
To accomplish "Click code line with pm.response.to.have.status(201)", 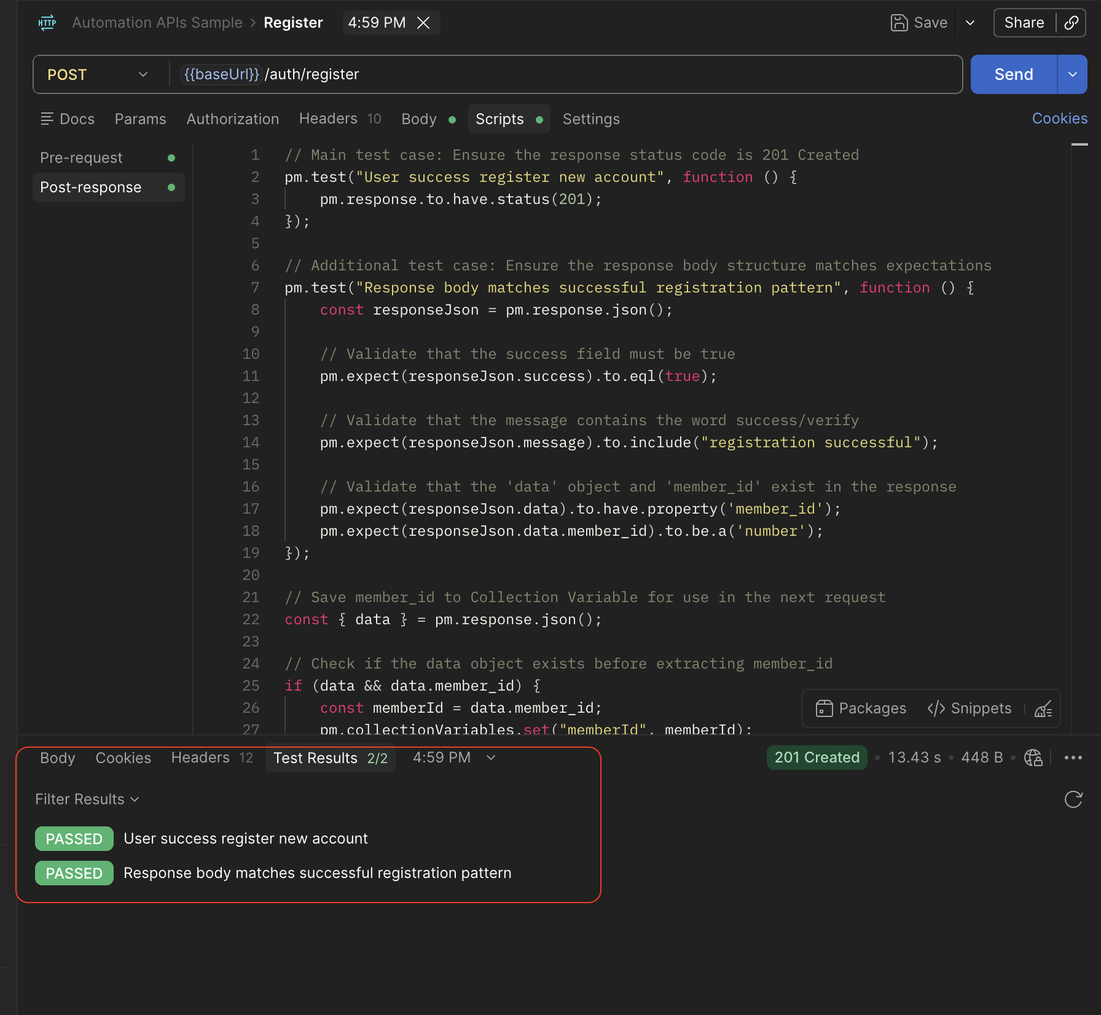I will tap(461, 199).
